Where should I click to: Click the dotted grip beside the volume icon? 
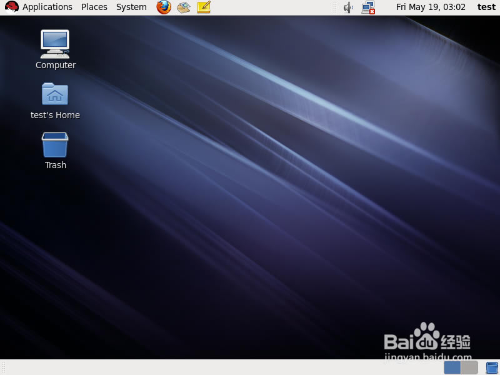point(334,7)
